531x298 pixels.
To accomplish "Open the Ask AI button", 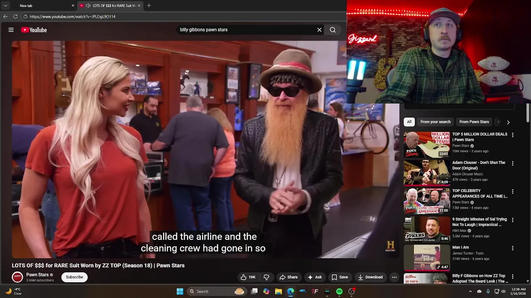I will point(314,277).
